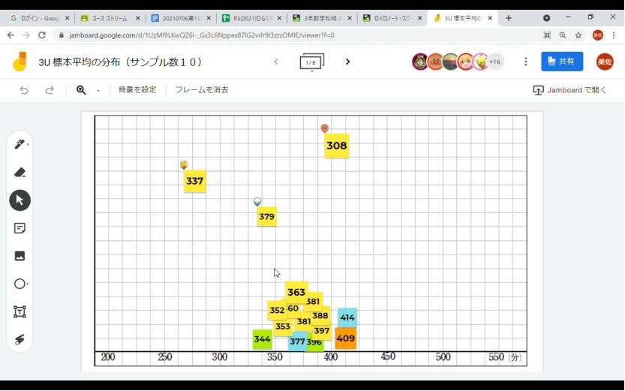Click the Undo arrow
Image resolution: width=625 pixels, height=391 pixels.
point(24,90)
